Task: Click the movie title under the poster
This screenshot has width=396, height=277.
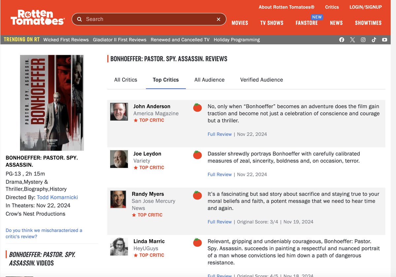Action: click(x=42, y=161)
